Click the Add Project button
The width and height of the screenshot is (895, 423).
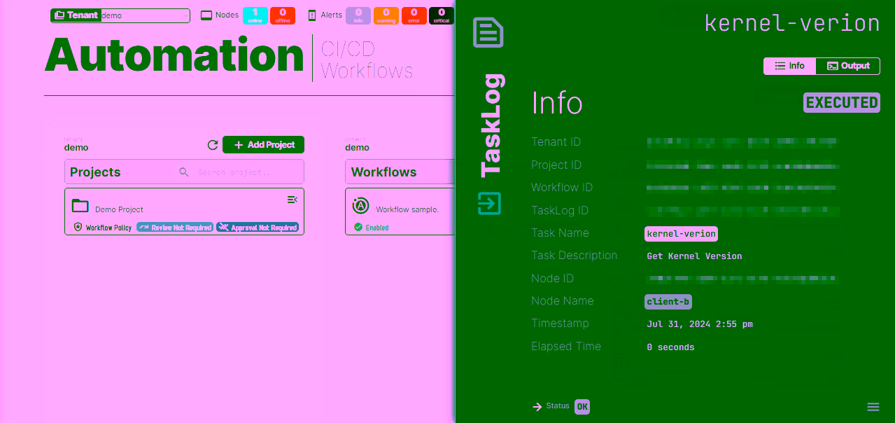tap(263, 145)
